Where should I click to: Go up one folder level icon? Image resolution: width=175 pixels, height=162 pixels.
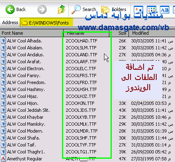[x=62, y=9]
